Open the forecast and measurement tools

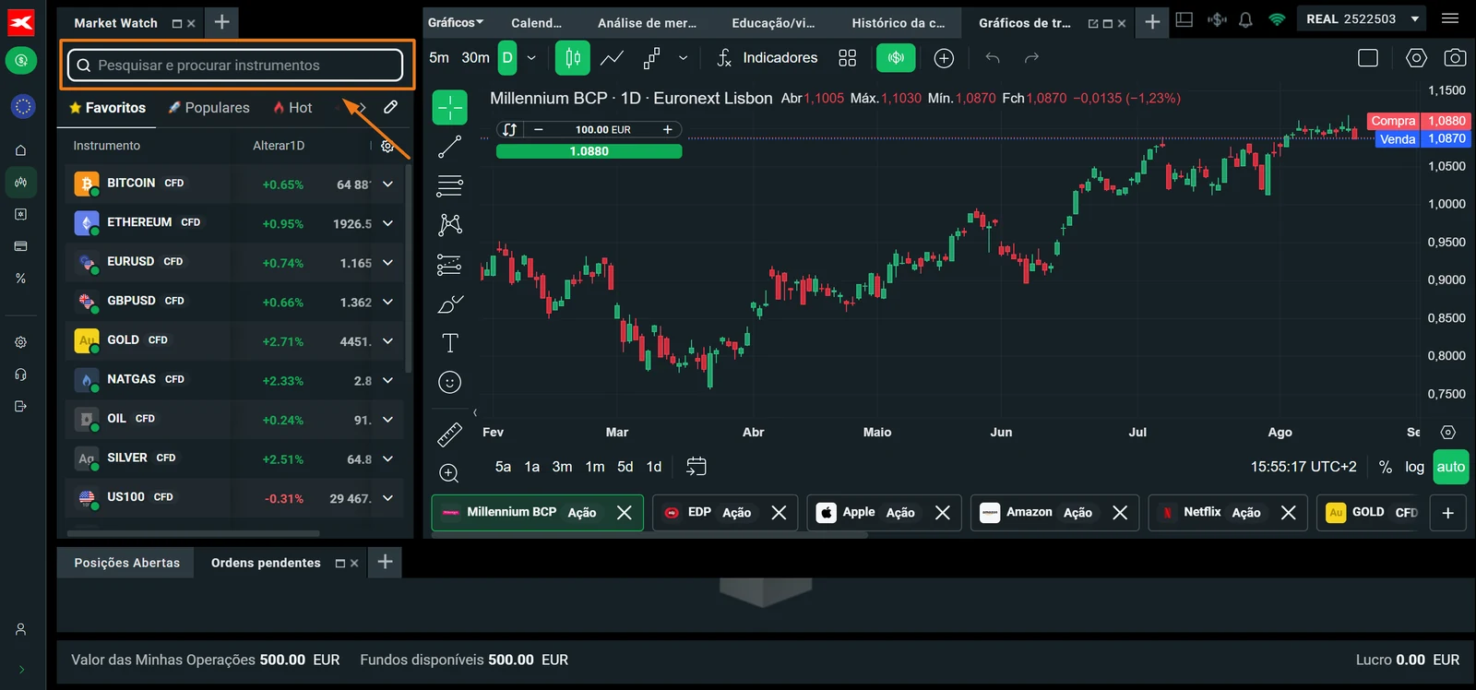click(x=450, y=265)
